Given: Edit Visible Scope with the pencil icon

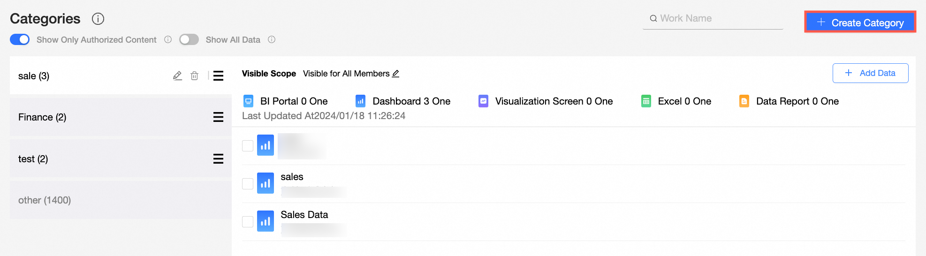Looking at the screenshot, I should pyautogui.click(x=395, y=74).
